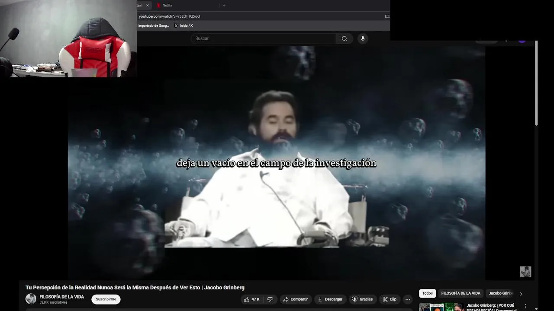Click the video title Tu Percepción de la Realidad
Viewport: 554px width, 311px height.
(x=135, y=288)
